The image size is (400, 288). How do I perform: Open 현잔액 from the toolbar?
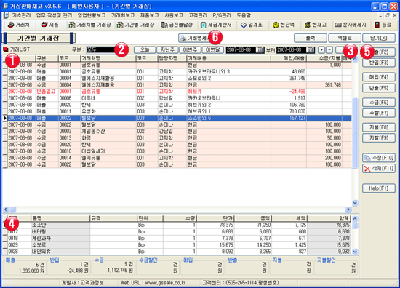(284, 25)
